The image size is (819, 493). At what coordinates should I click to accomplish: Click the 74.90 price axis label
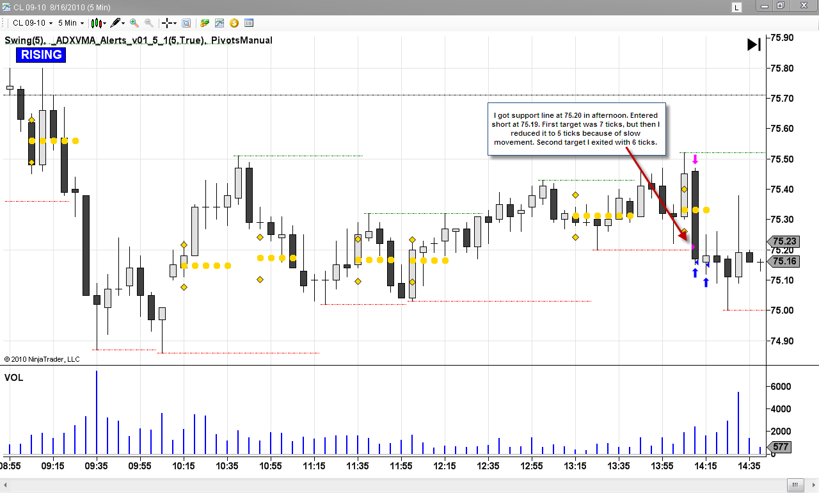(783, 341)
